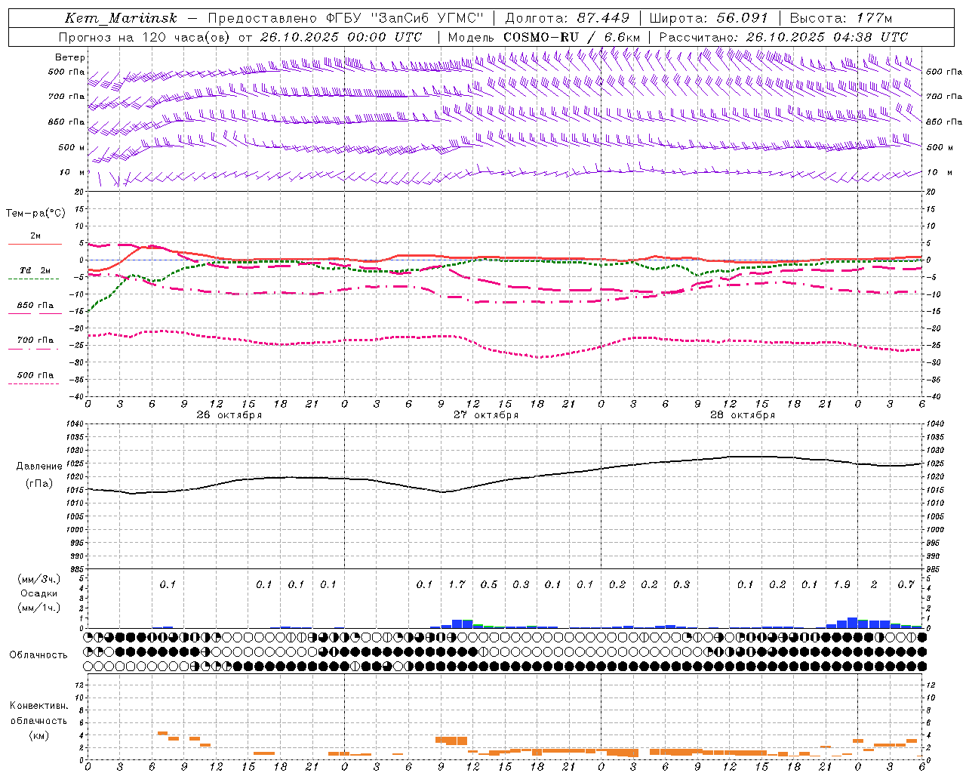
Task: Click the Td 2м dew point legend entry
Action: coord(35,270)
